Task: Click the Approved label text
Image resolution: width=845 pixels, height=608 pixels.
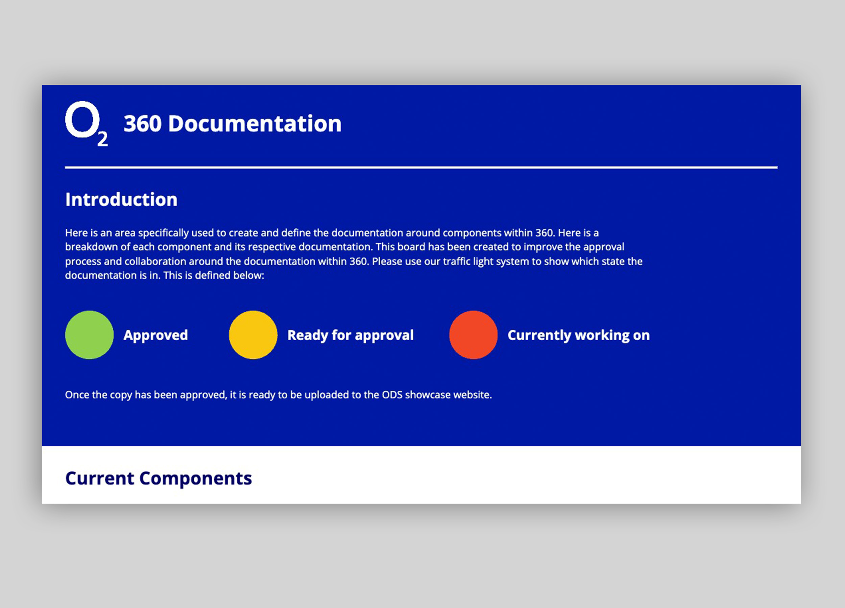Action: (156, 335)
